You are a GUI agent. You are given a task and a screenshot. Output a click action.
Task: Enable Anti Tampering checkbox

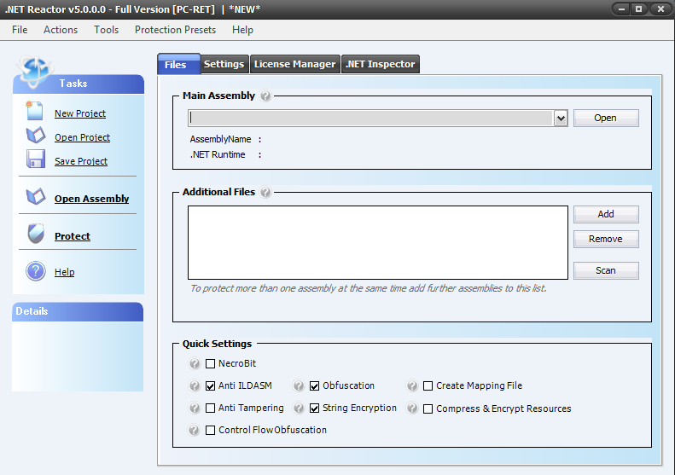point(210,408)
